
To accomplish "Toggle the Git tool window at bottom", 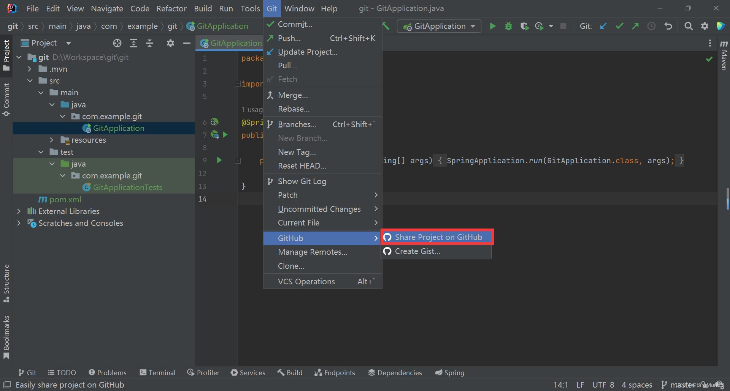I will pyautogui.click(x=27, y=373).
